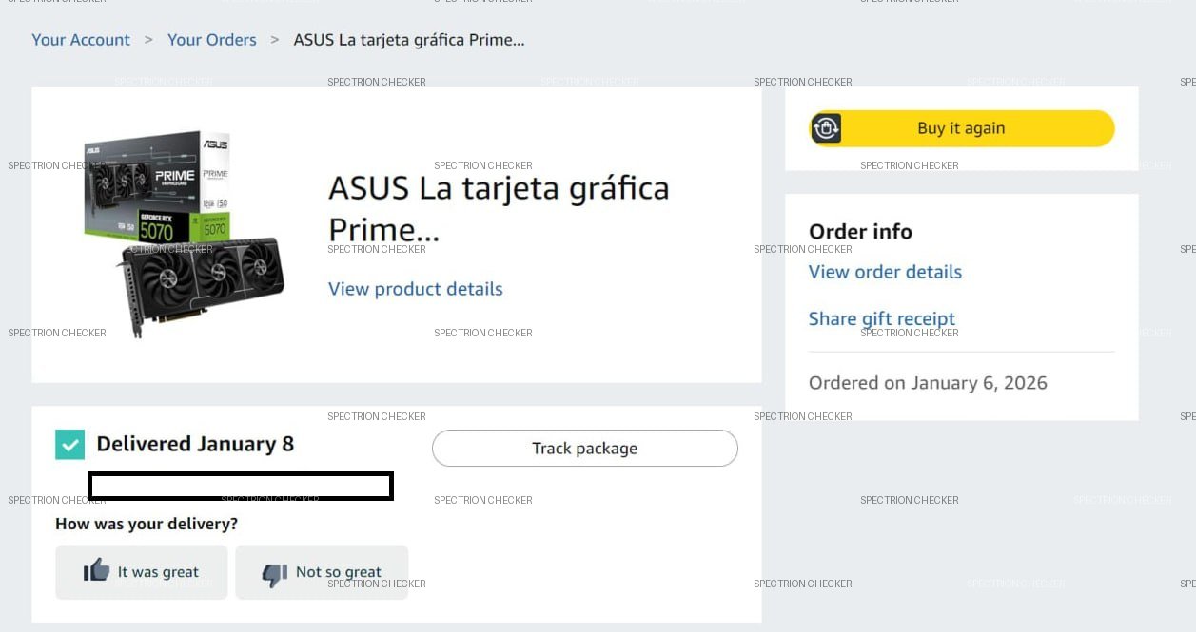Click the thumbs-down icon
The height and width of the screenshot is (632, 1196).
274,573
